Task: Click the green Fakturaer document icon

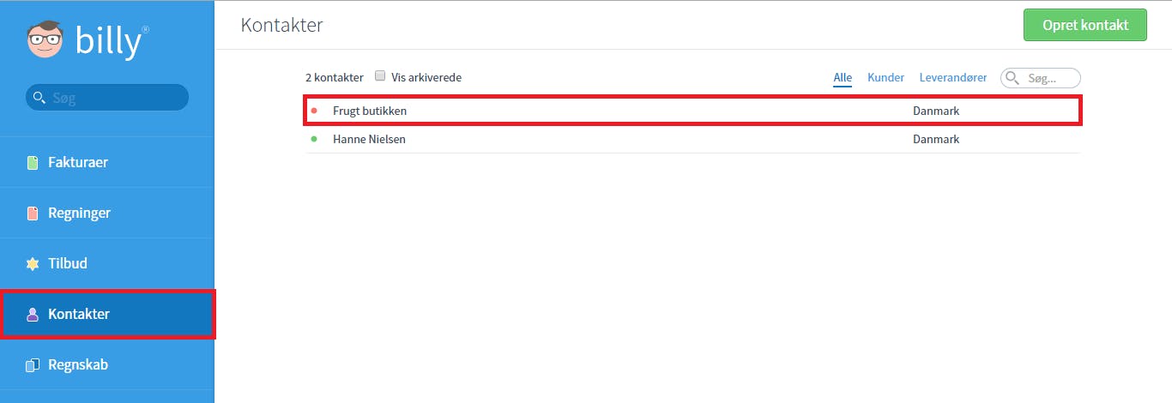Action: pos(33,163)
